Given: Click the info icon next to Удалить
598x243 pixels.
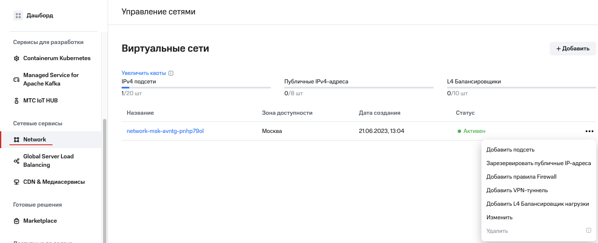Looking at the screenshot, I should click(x=588, y=231).
